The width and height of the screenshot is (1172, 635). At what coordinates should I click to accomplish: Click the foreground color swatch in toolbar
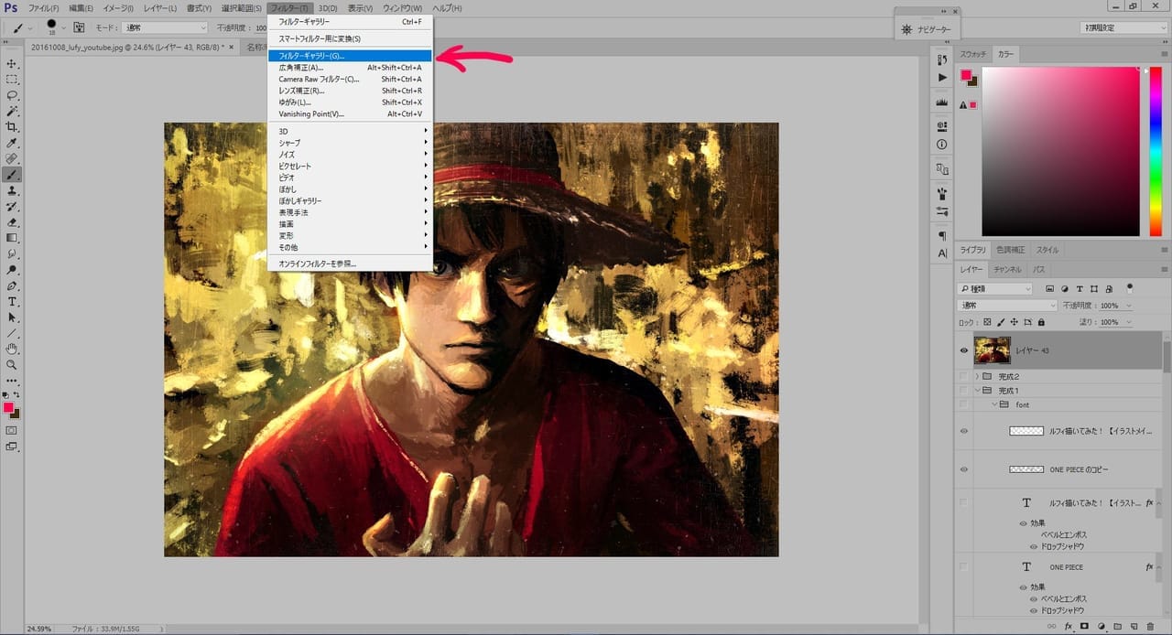tap(8, 407)
